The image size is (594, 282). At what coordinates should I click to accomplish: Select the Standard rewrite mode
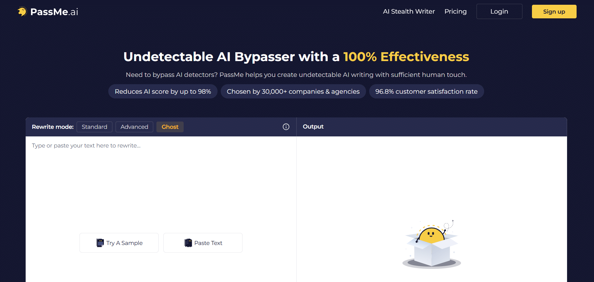point(94,127)
